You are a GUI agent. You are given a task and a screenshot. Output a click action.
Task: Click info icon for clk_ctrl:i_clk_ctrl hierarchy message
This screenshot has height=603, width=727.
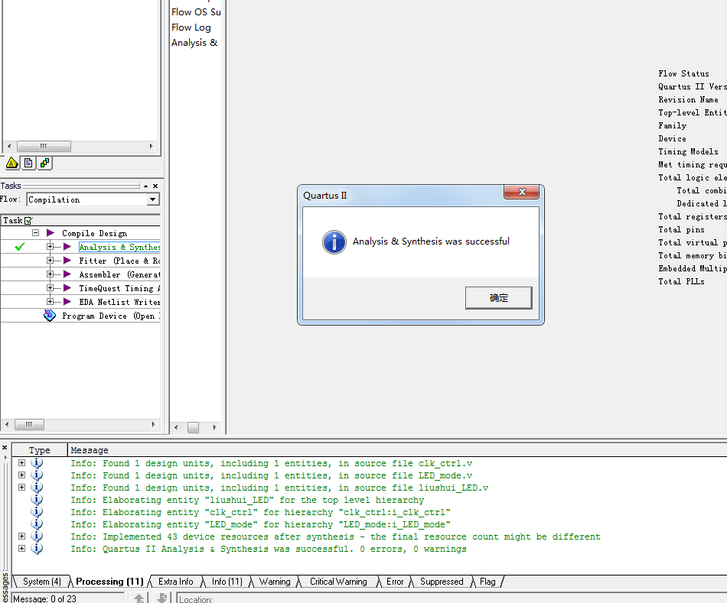point(37,512)
